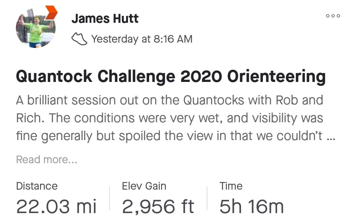Viewport: 340px width, 223px height.
Task: Click the Yesterday at 8:16 AM timestamp
Action: [142, 39]
